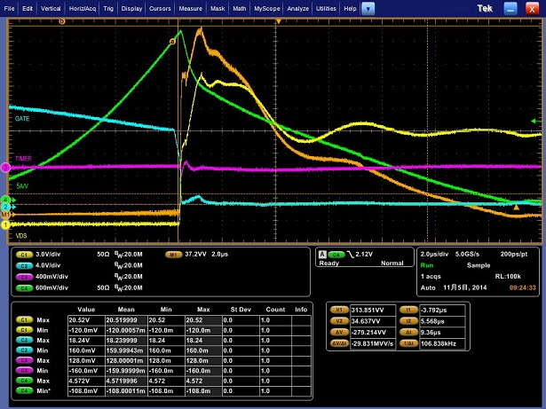Screen dimensions: 546x409
Task: Open the Vertical menu
Action: tap(51, 8)
